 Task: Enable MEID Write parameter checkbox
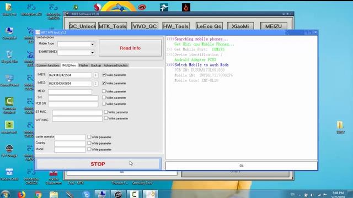click(x=104, y=91)
